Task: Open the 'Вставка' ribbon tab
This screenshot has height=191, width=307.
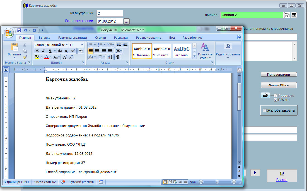Action: (44, 38)
